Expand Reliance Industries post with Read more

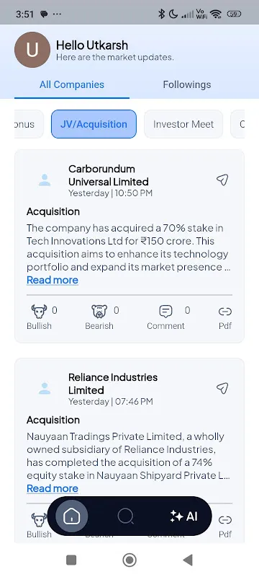point(53,488)
